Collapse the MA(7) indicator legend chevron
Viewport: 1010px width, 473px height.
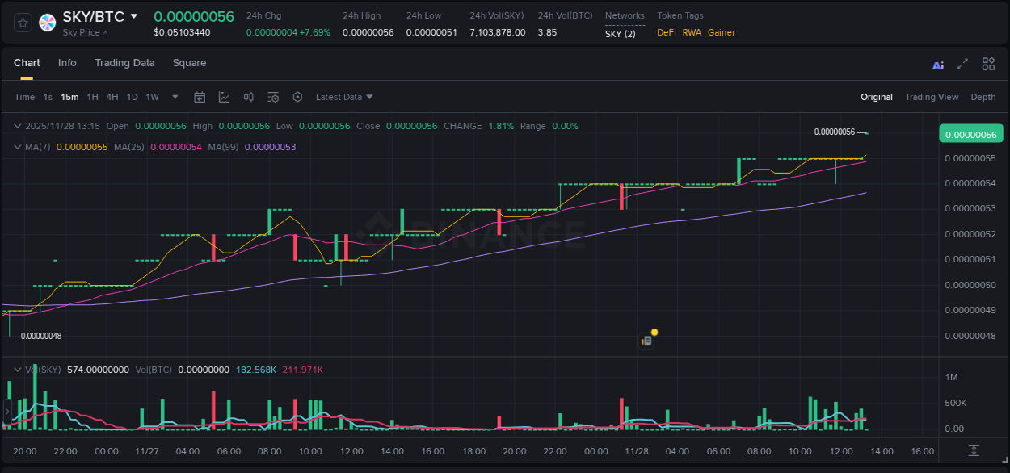pyautogui.click(x=17, y=147)
